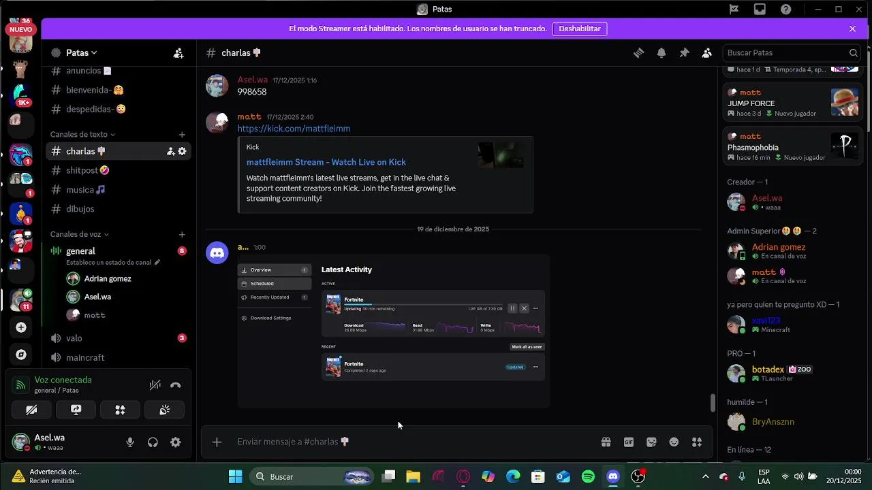Screen dimensions: 872x490
Task: Discover servers compass icon
Action: [21, 355]
